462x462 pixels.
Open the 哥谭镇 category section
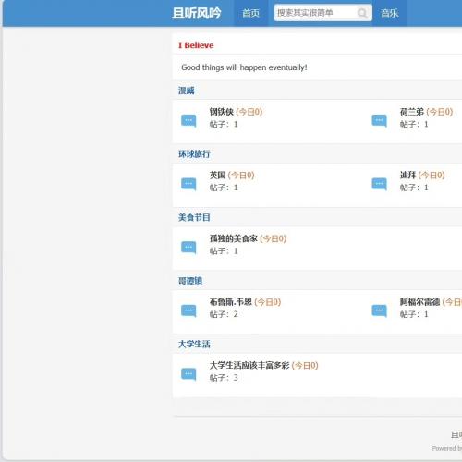(190, 281)
